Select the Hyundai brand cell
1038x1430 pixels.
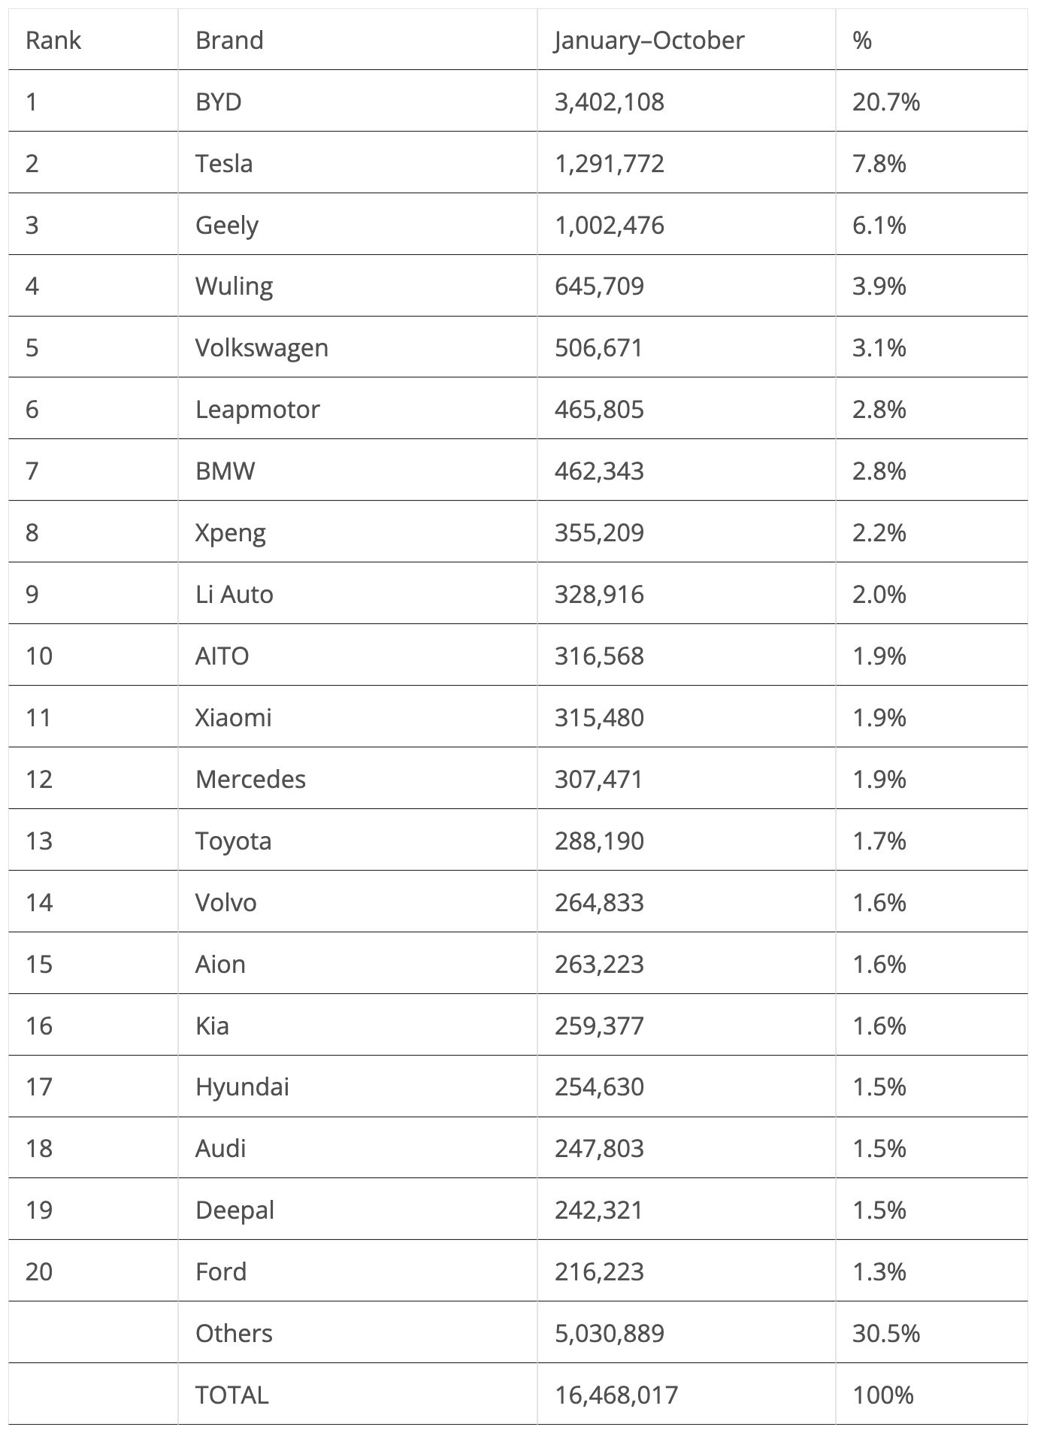[242, 1086]
